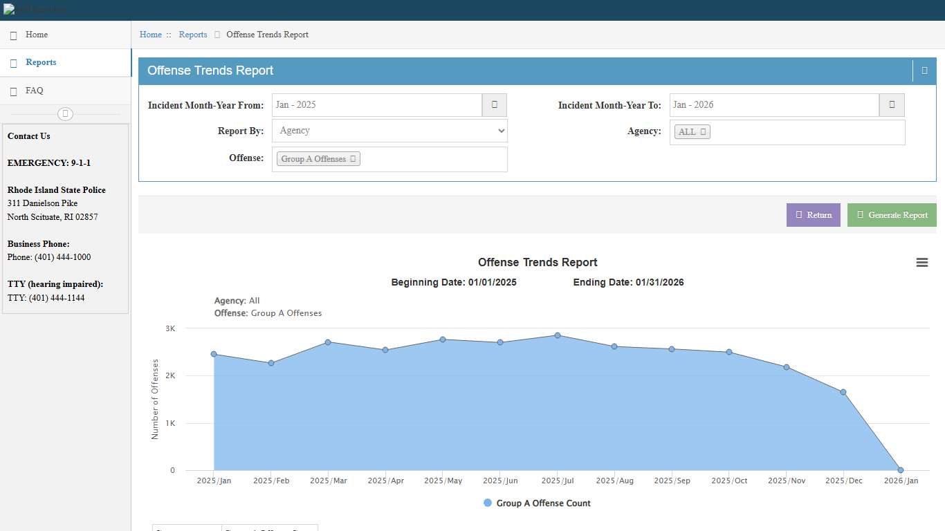945x531 pixels.
Task: Open calendar picker for Incident Month-Year From
Action: click(x=494, y=105)
